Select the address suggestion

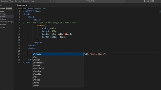pyautogui.click(x=58, y=63)
